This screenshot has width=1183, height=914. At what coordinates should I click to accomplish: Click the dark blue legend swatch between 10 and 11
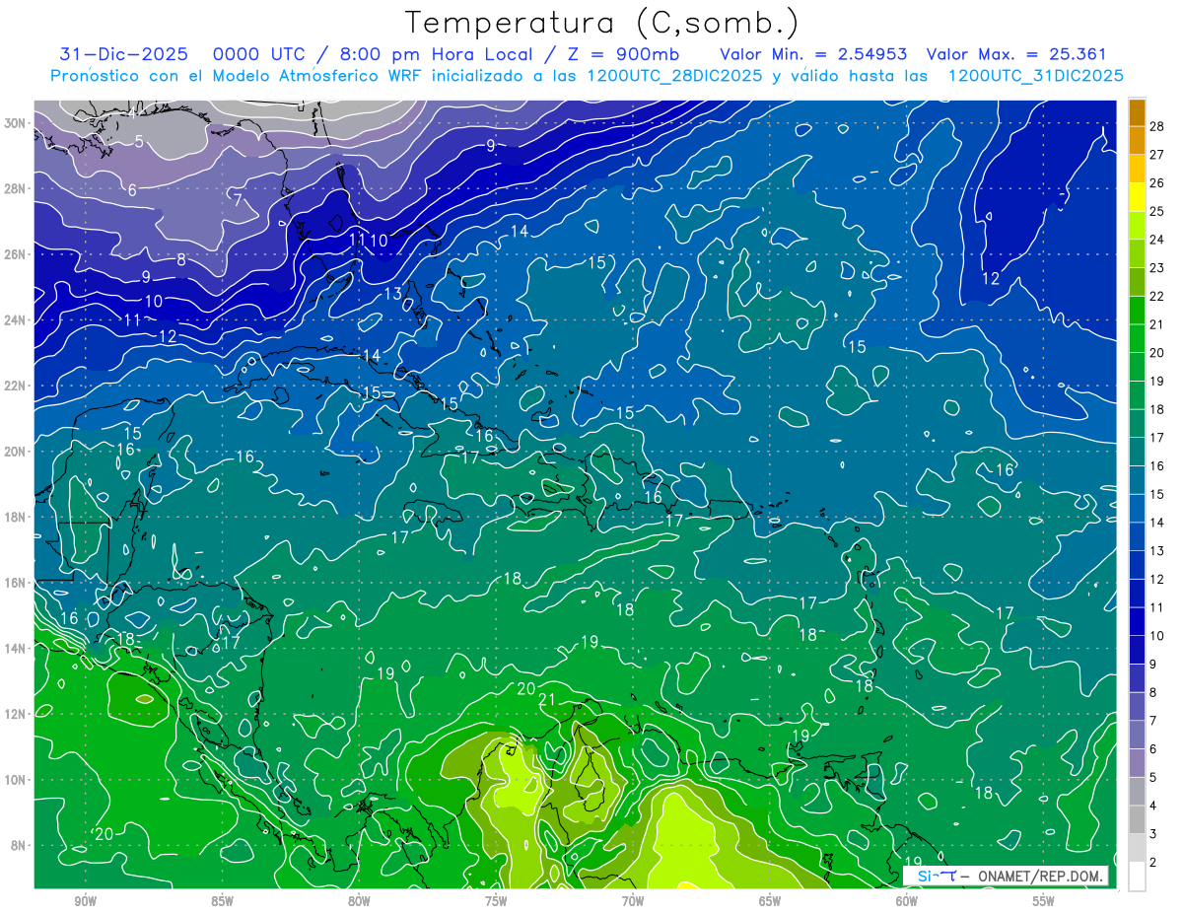pyautogui.click(x=1137, y=621)
